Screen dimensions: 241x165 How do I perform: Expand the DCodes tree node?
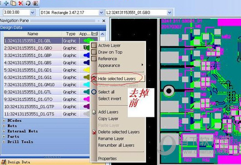(x=4, y=121)
